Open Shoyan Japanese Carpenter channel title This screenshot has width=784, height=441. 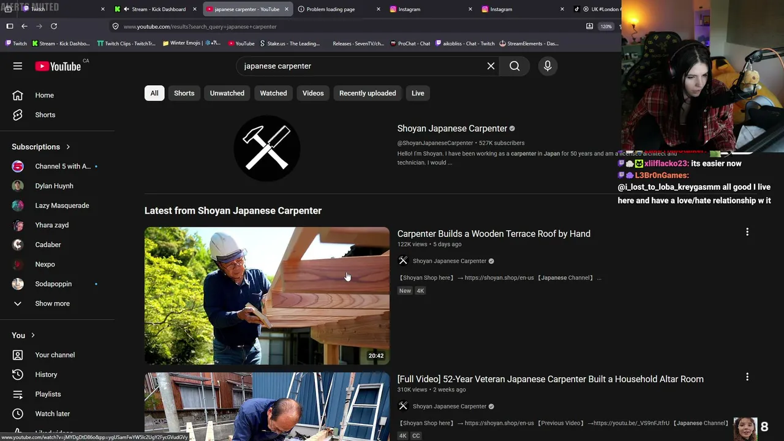tap(452, 129)
